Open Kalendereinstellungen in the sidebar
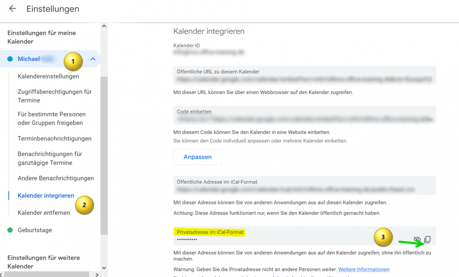459x277 pixels. (48, 76)
